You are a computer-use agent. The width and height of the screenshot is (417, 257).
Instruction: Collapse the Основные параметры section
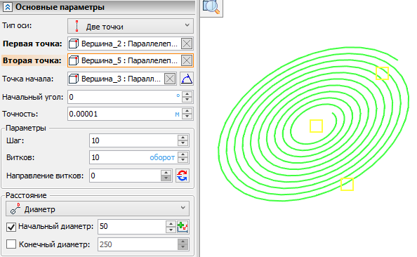(7, 7)
